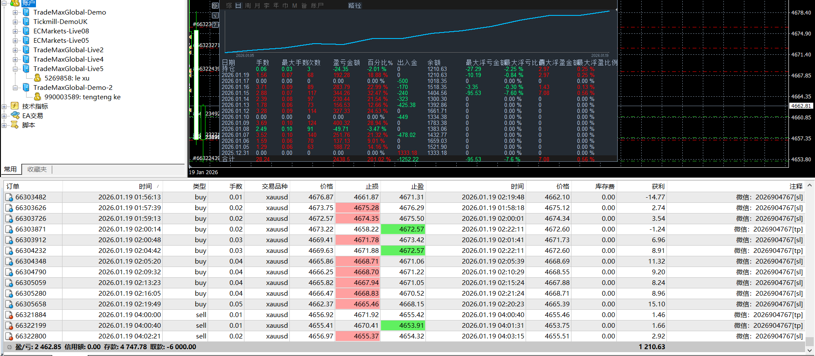Click the 账户 button in the stats header
This screenshot has width=815, height=356.
pyautogui.click(x=317, y=6)
